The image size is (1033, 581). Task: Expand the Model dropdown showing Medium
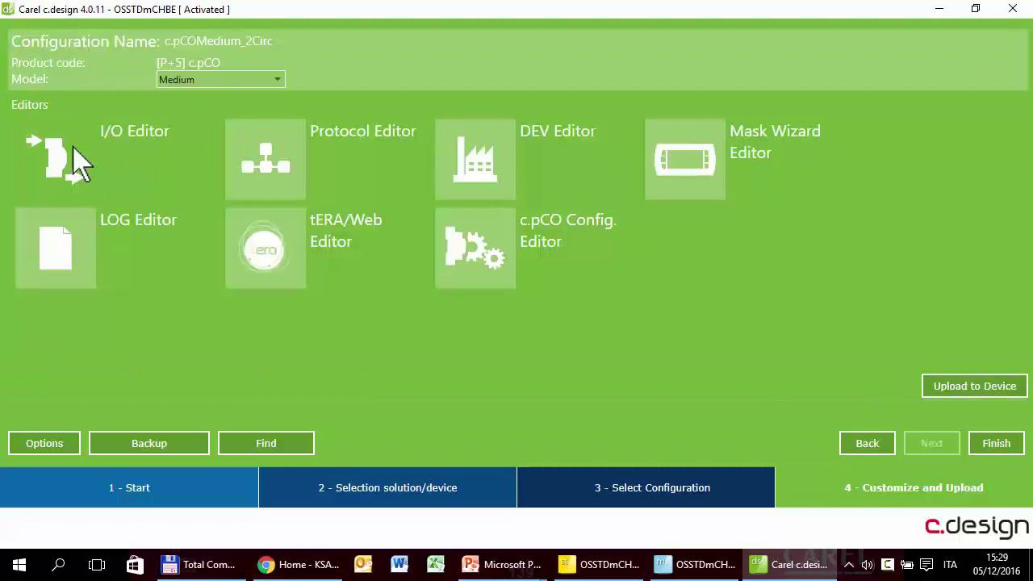point(220,79)
